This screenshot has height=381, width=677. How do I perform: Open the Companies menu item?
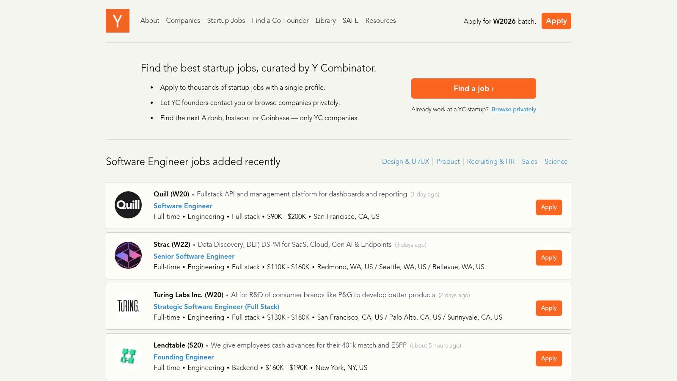(183, 20)
